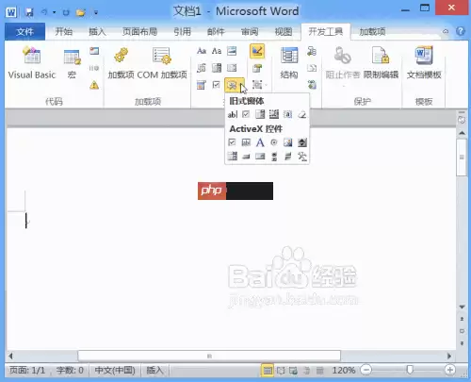Toggle ruler button above vertical scrollbar
This screenshot has height=382, width=471.
462,119
